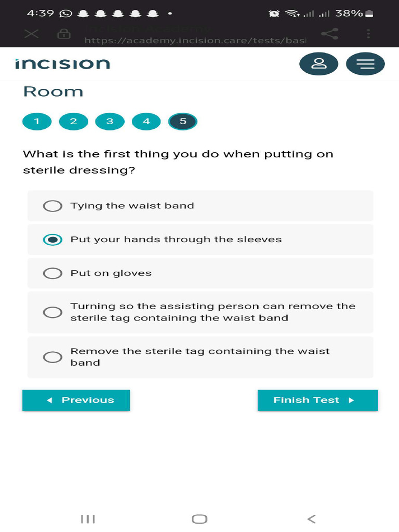This screenshot has height=532, width=399.
Task: Tap the Android back navigation icon
Action: (312, 518)
